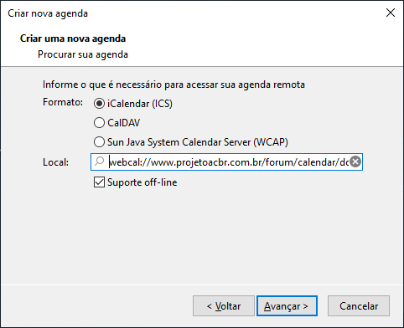
Task: Select Sun Java System Calendar Server (WCAP)
Action: pos(99,142)
